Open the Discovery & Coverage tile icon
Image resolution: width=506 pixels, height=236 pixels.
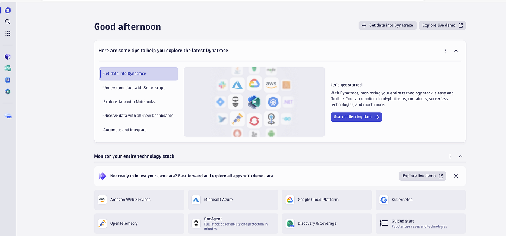click(x=290, y=223)
